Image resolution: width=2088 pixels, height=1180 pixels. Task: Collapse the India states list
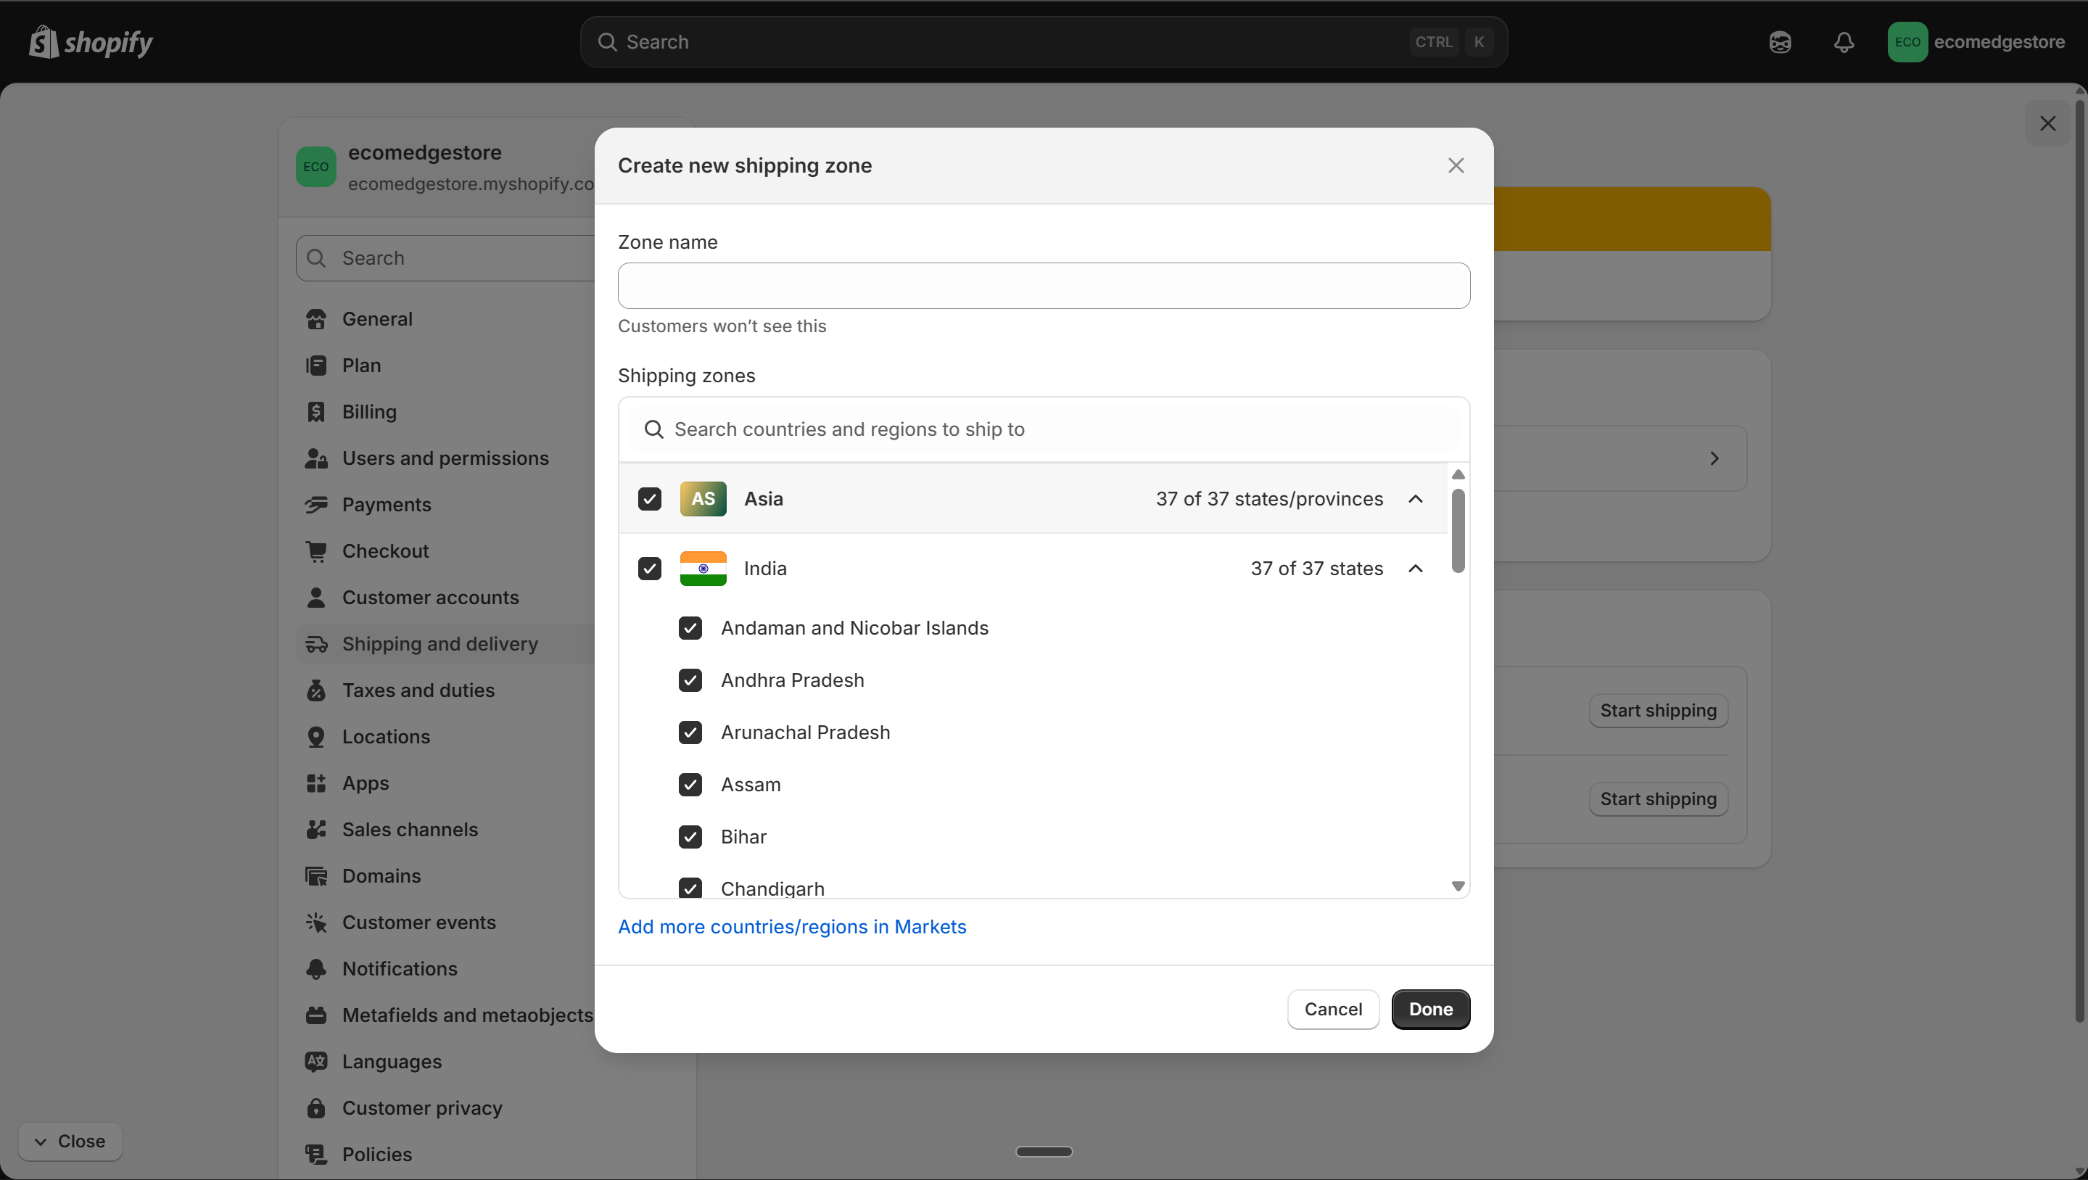[x=1414, y=568]
